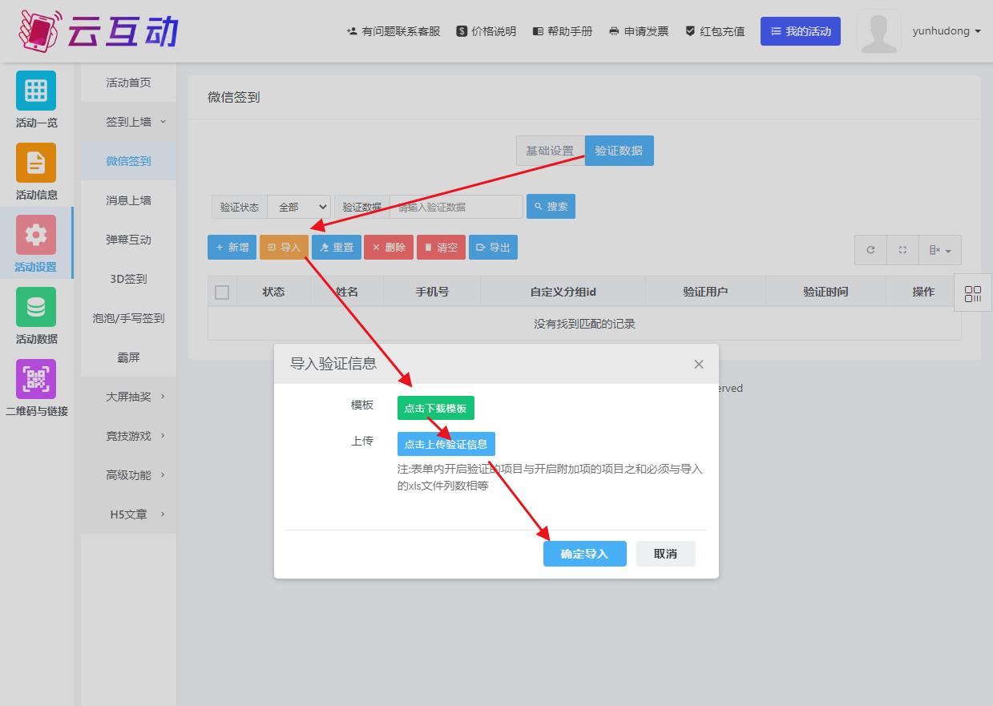Open the 活动信息 document icon
Image resolution: width=993 pixels, height=706 pixels.
coord(36,163)
